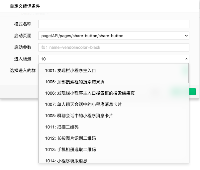The image size is (200, 170).
Task: Click the 进入场景 label
Action: (x=23, y=59)
